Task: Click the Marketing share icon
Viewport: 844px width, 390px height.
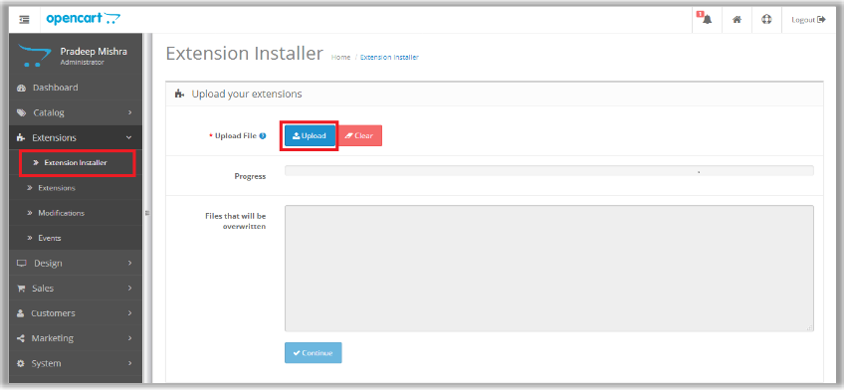Action: [21, 338]
